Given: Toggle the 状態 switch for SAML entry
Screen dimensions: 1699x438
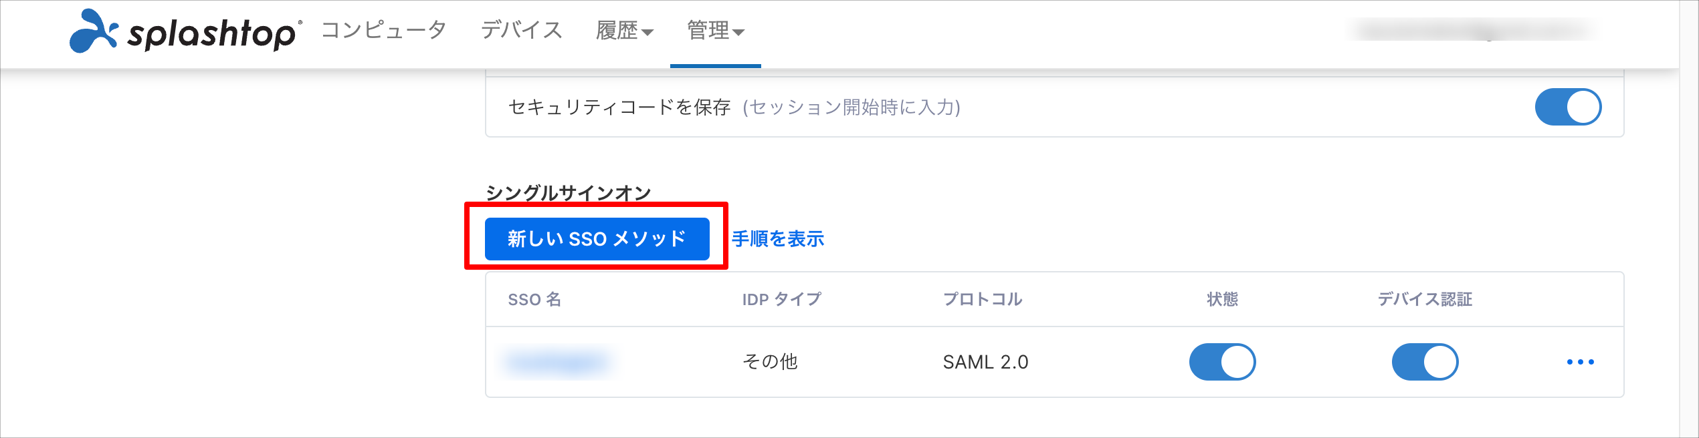Looking at the screenshot, I should [x=1222, y=362].
